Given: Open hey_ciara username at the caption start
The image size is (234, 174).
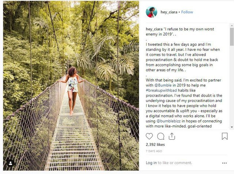Looking at the screenshot, I should click(154, 29).
